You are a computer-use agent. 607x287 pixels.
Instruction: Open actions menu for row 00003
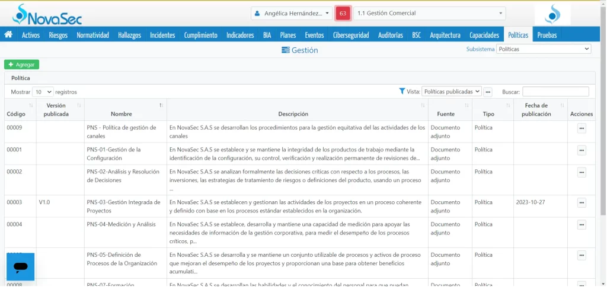[582, 203]
